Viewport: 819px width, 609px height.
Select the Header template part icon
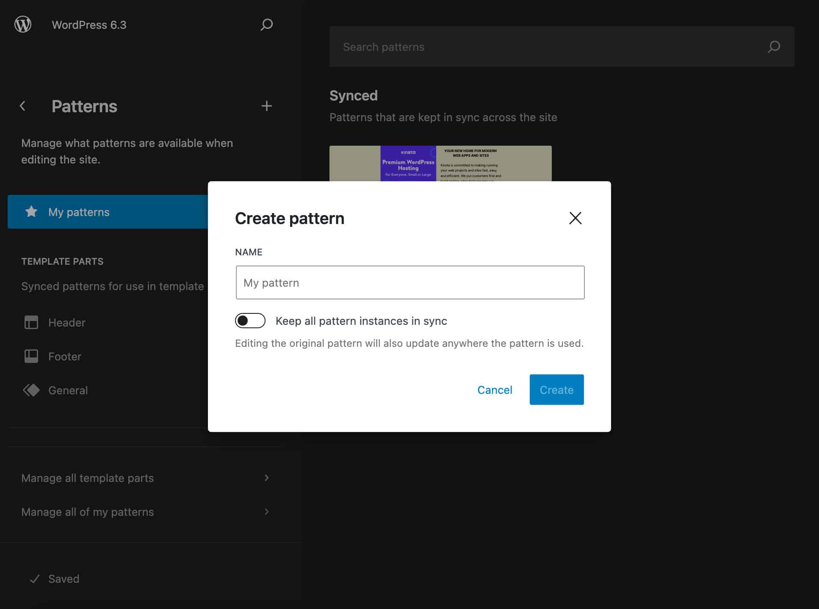coord(31,322)
